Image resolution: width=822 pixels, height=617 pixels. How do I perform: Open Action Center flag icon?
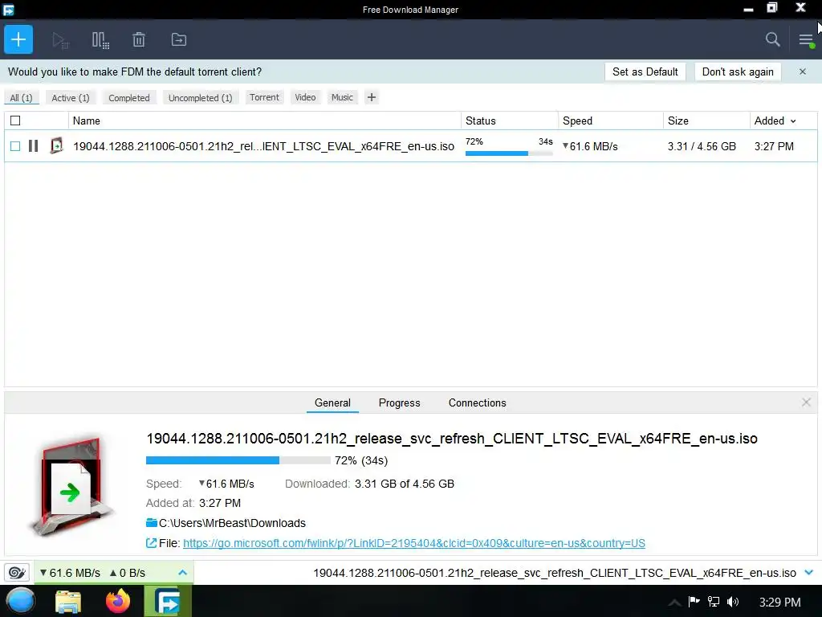694,601
